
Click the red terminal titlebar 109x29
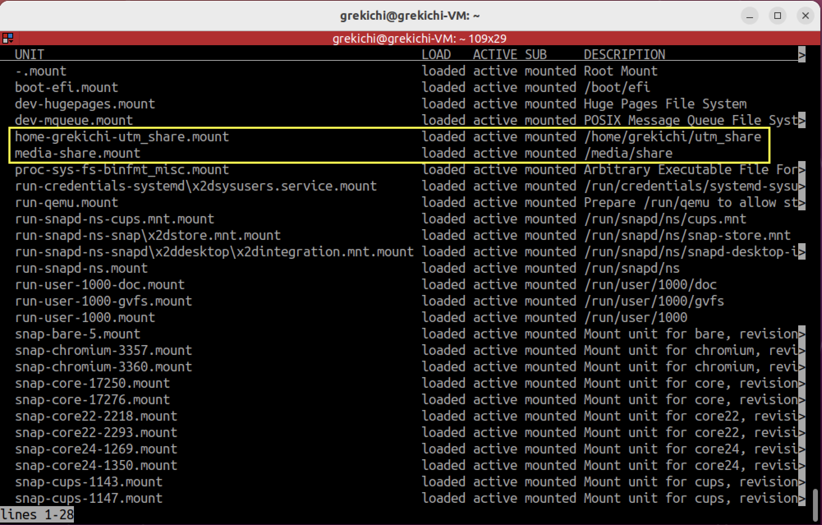click(419, 39)
